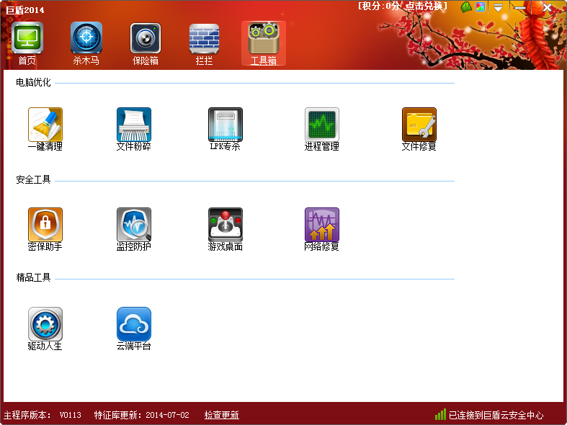Click the 巨盾2014 window title
This screenshot has height=425, width=567.
click(25, 10)
